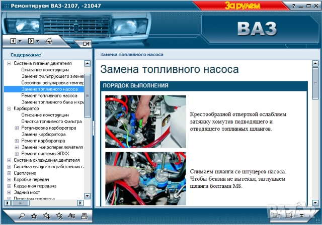The width and height of the screenshot is (322, 225).
Task: Click the previous section up-arrow icon
Action: [276, 215]
